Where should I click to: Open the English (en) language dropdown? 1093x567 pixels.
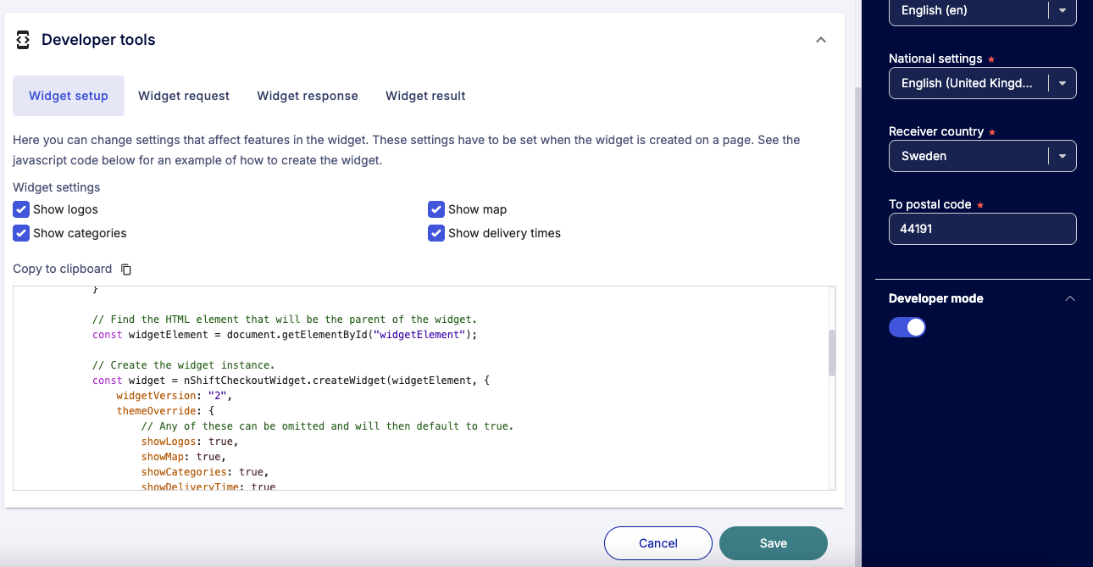click(983, 10)
